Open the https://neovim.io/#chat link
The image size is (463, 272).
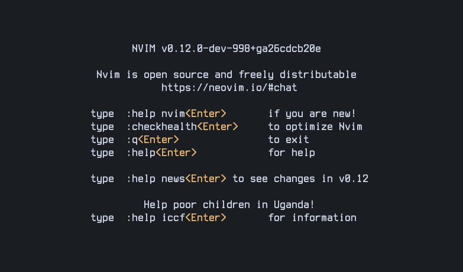click(x=229, y=88)
